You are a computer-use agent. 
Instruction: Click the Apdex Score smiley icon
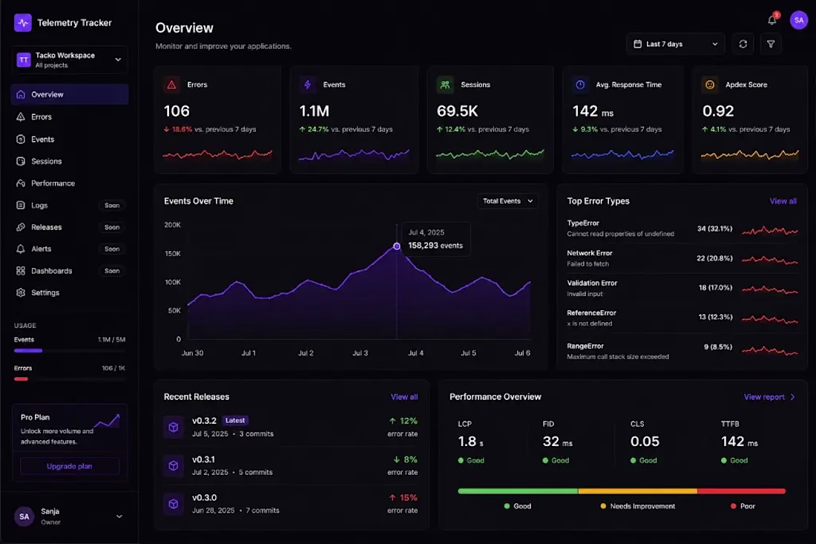[710, 85]
